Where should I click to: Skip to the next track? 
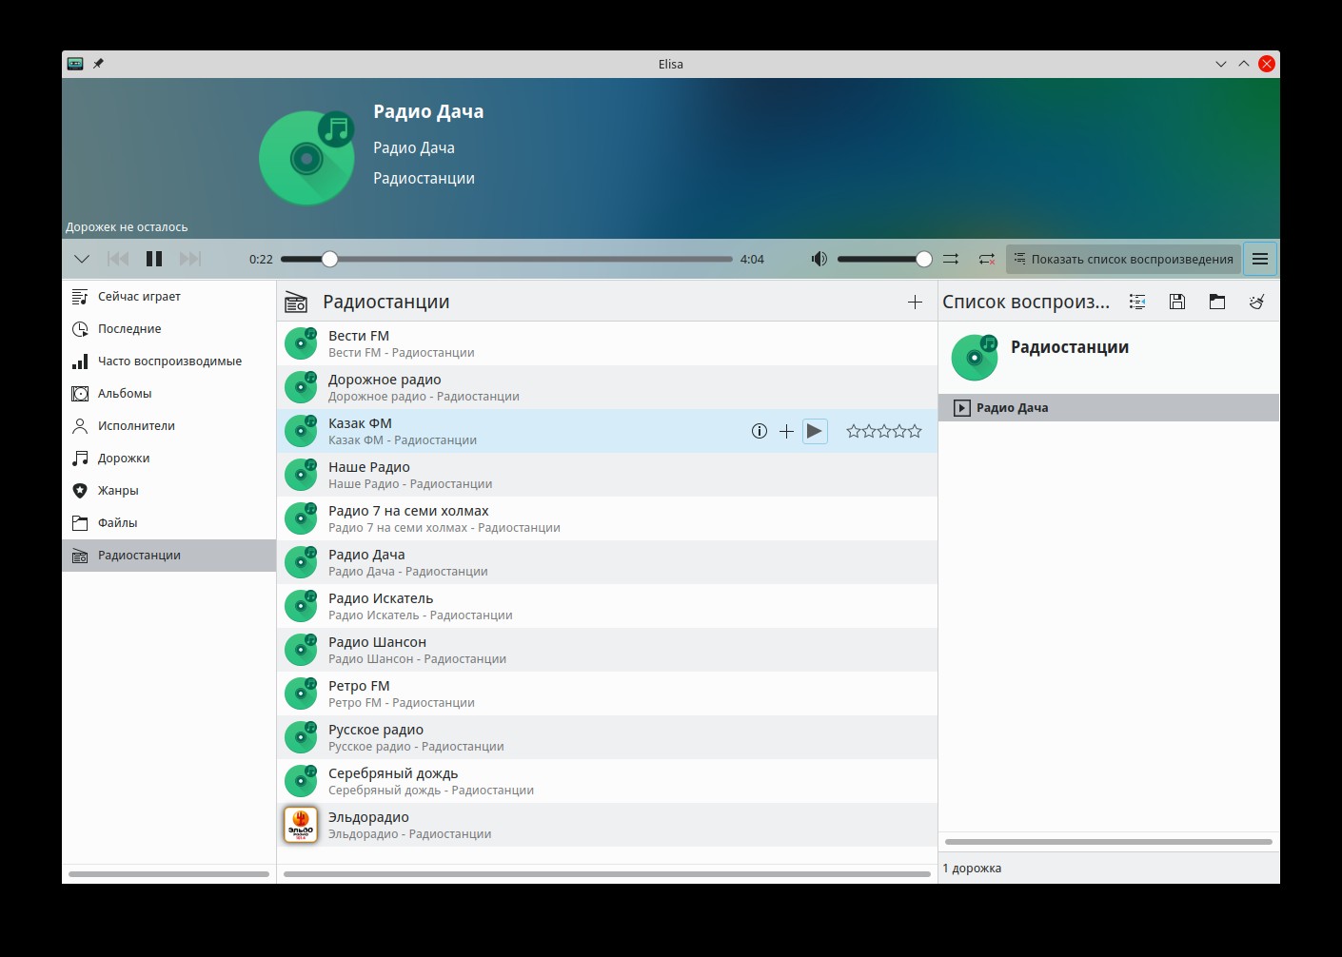coord(190,259)
